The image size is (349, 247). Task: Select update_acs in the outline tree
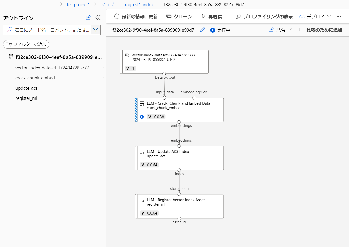26,88
